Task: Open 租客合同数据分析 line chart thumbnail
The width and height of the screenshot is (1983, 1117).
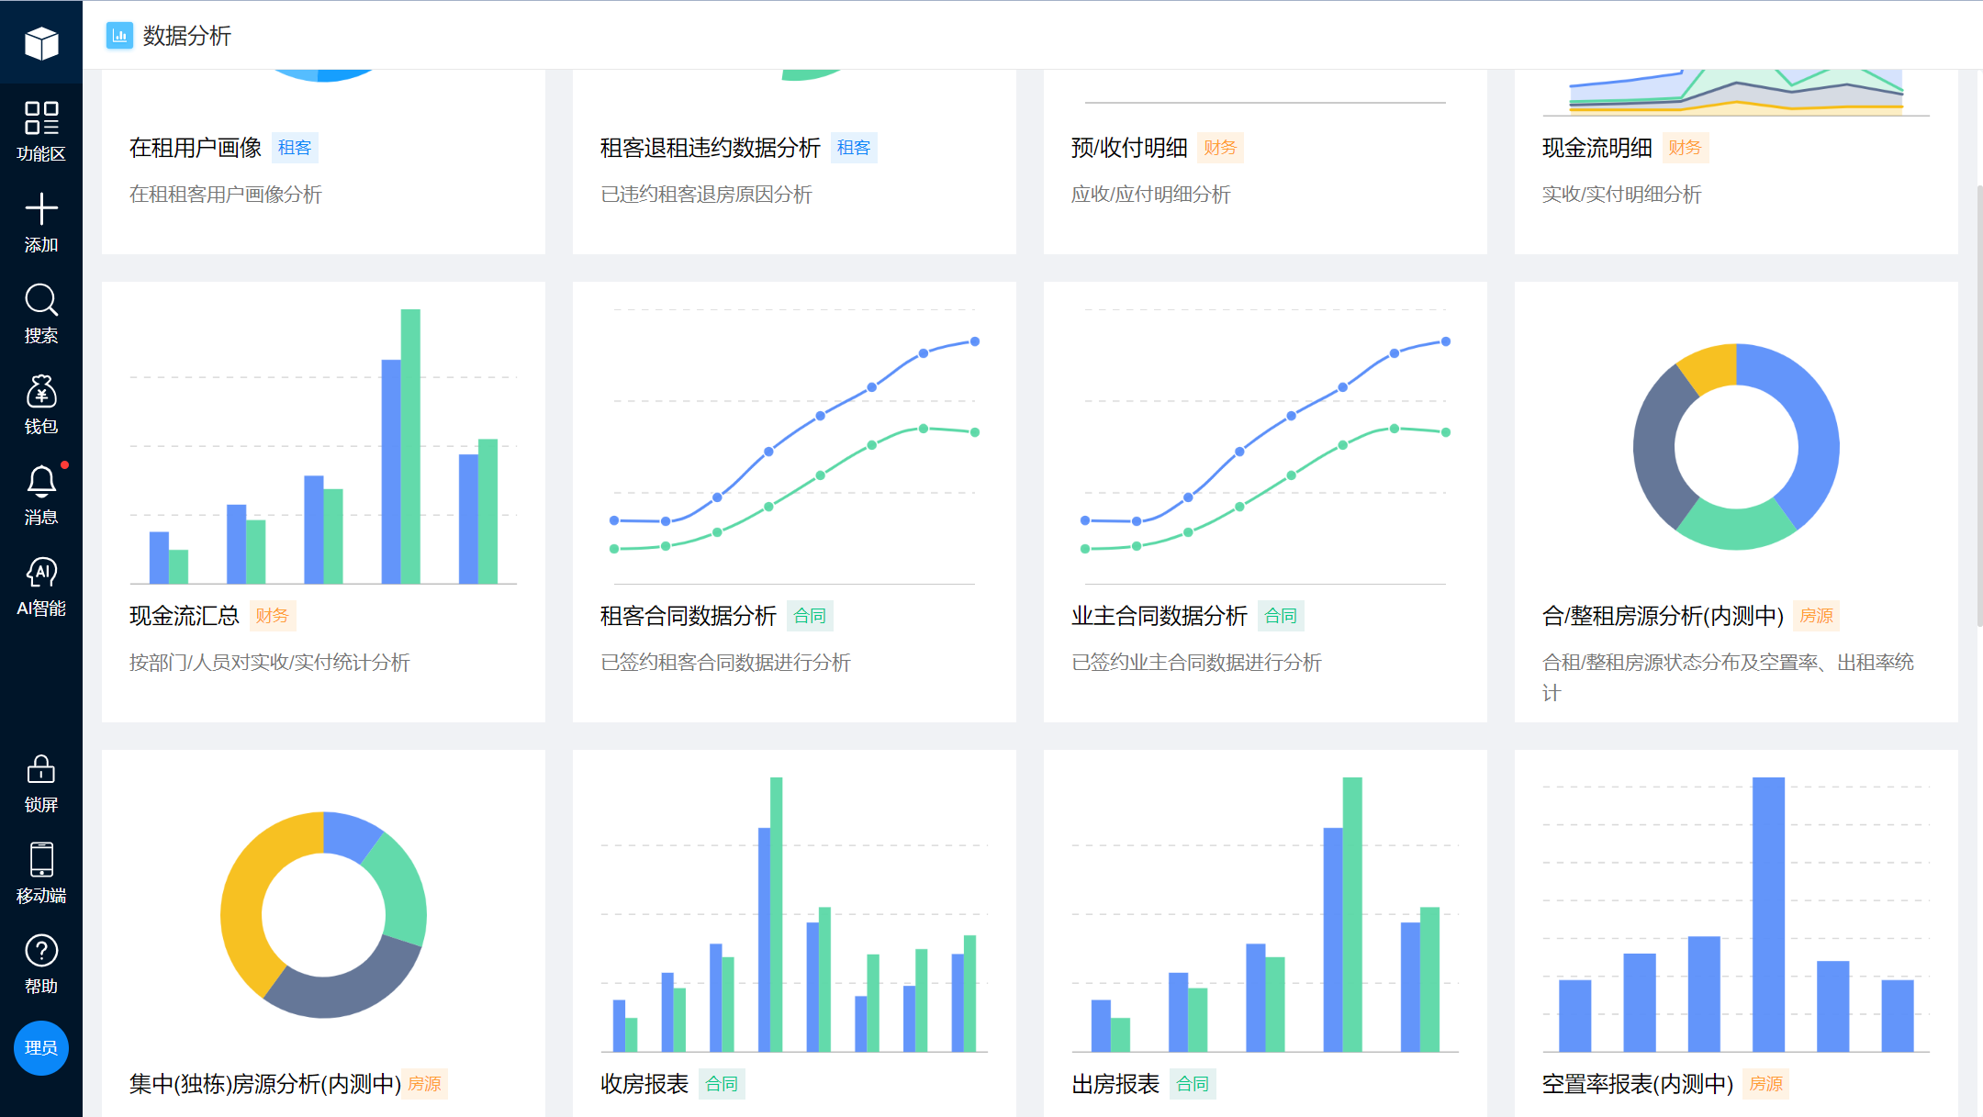Action: click(x=794, y=446)
